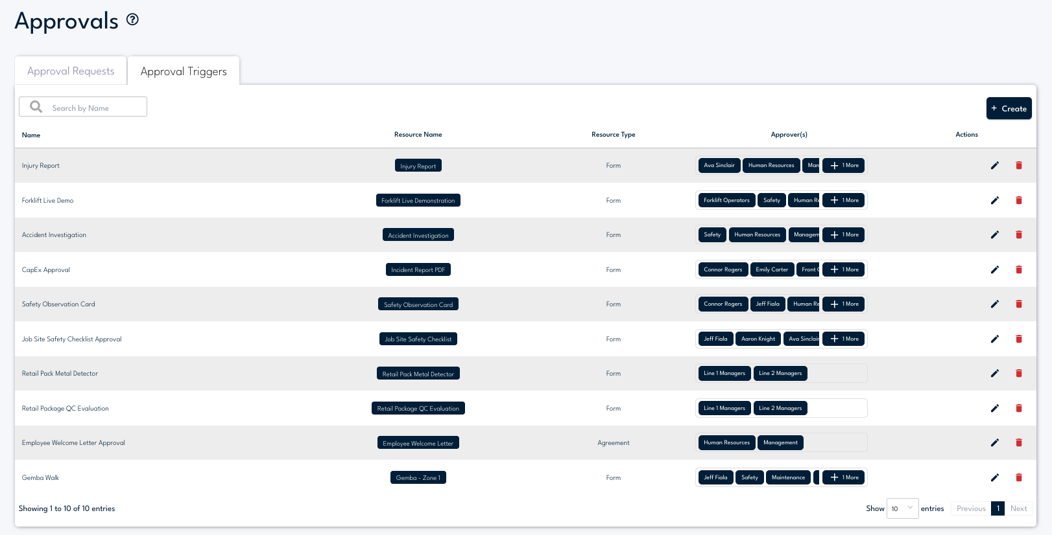Edit the Retail Pack Metal Detector trigger
The height and width of the screenshot is (535, 1052).
[x=994, y=374]
